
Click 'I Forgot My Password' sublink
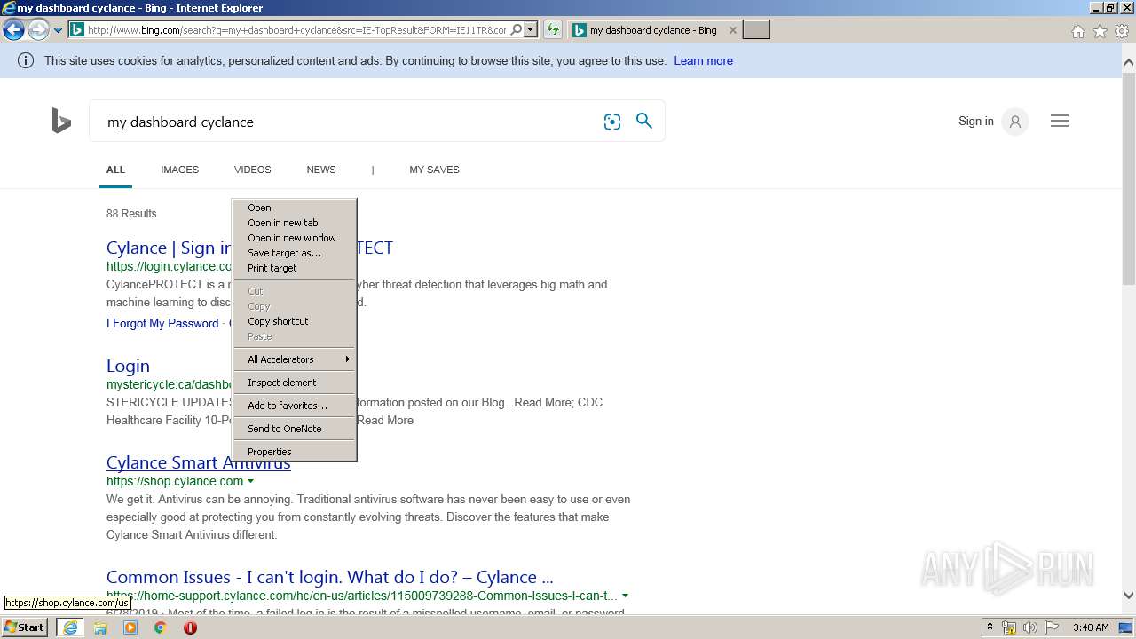[162, 323]
